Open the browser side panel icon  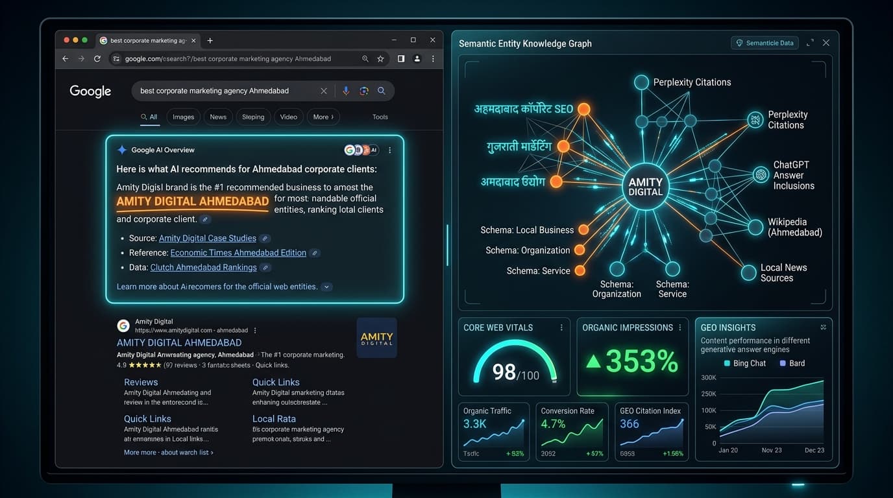(x=401, y=58)
